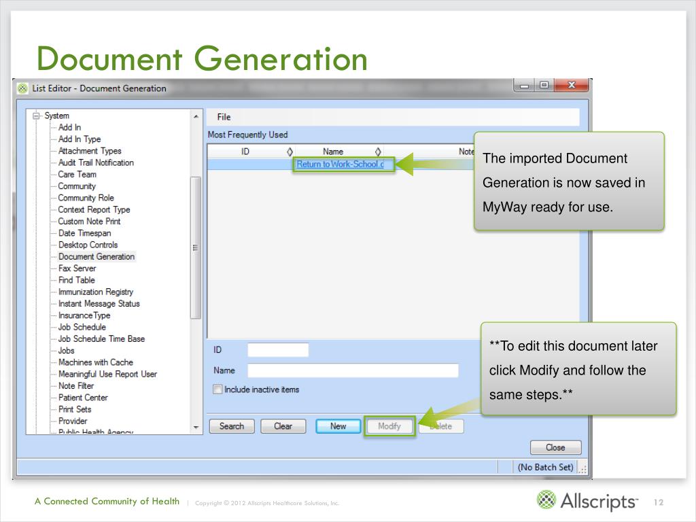696x522 pixels.
Task: Click the Search button
Action: [232, 426]
